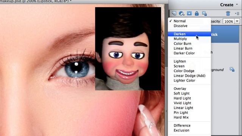
Task: Toggle the lock transparent pixels icon
Action: click(x=204, y=14)
